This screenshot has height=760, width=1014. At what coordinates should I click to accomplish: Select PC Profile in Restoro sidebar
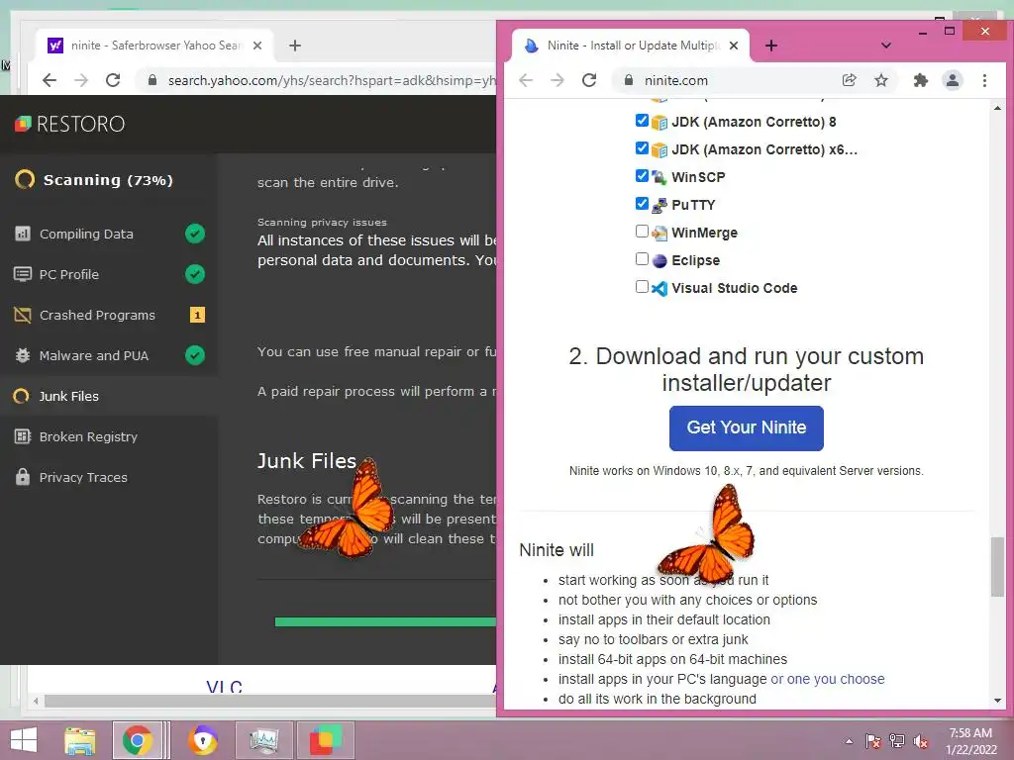click(109, 274)
